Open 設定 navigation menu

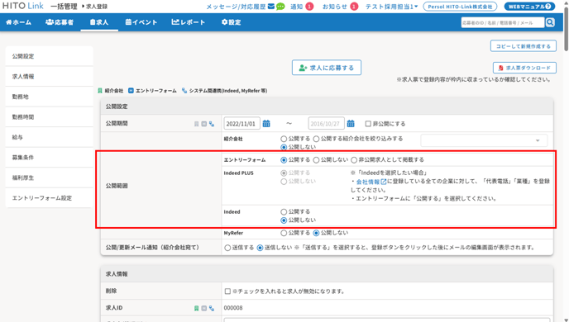232,22
